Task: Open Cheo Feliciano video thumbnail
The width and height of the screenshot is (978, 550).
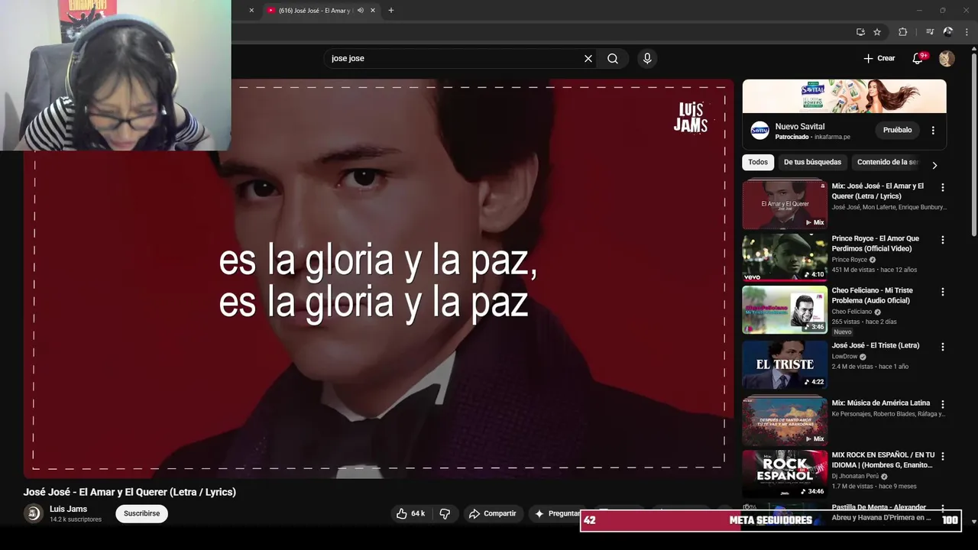Action: click(785, 309)
